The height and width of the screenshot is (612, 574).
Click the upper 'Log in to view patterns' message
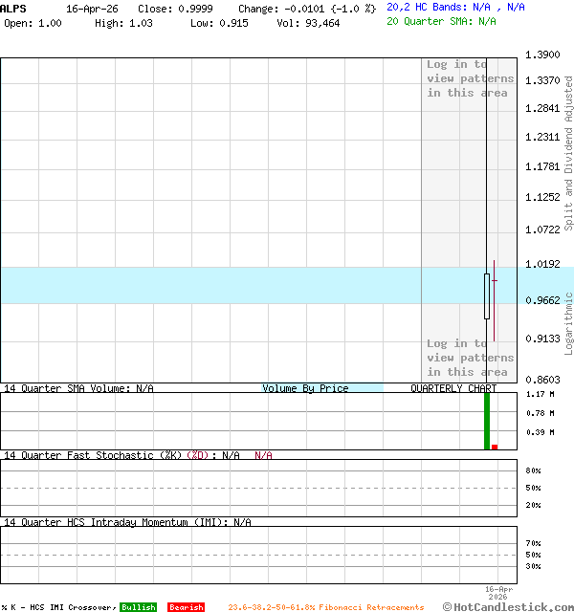[x=470, y=78]
